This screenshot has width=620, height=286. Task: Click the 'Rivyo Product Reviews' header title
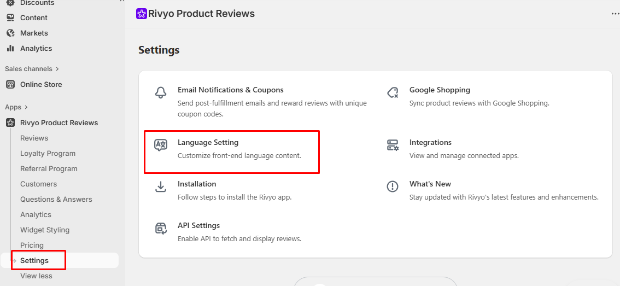[201, 14]
